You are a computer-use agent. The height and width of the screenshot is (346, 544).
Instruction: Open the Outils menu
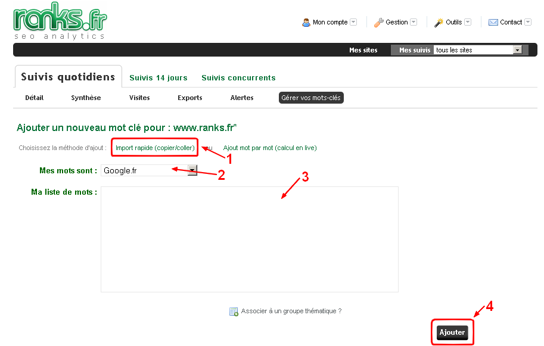point(453,22)
